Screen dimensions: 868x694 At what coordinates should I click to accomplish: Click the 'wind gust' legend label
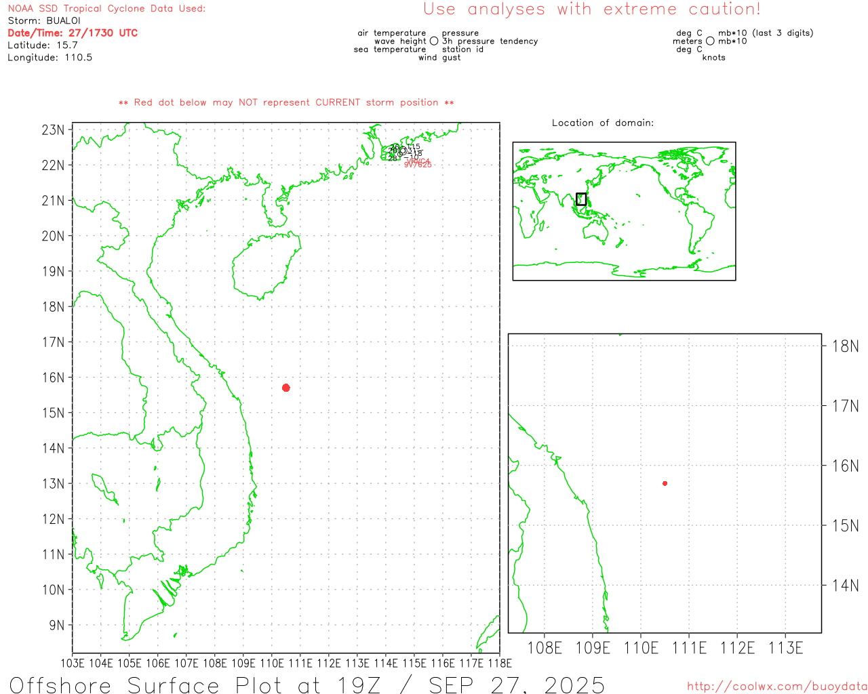(x=439, y=58)
